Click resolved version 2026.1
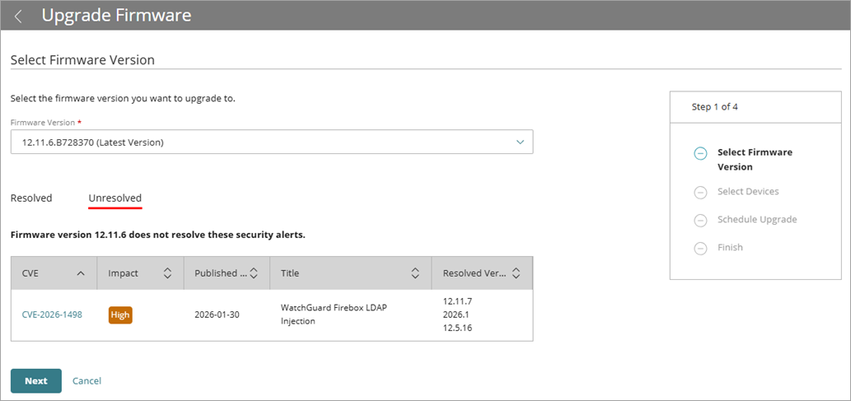The height and width of the screenshot is (401, 851). (x=456, y=315)
